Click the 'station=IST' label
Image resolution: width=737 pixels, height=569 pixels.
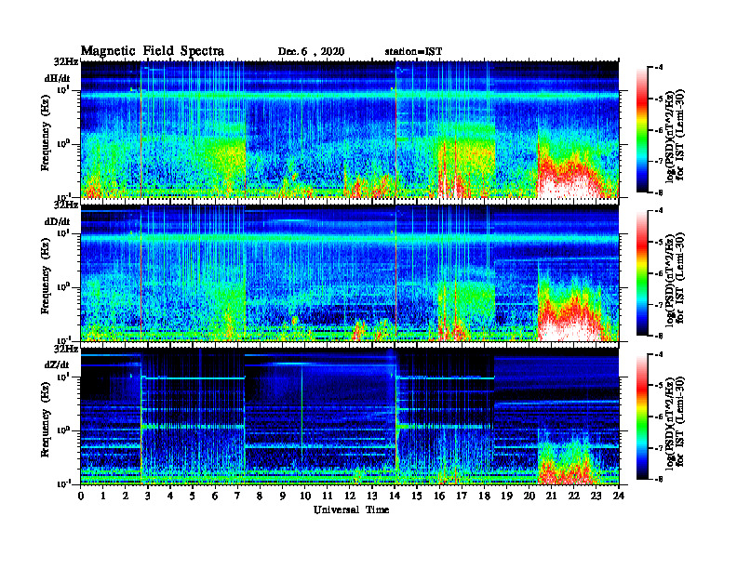click(x=413, y=52)
